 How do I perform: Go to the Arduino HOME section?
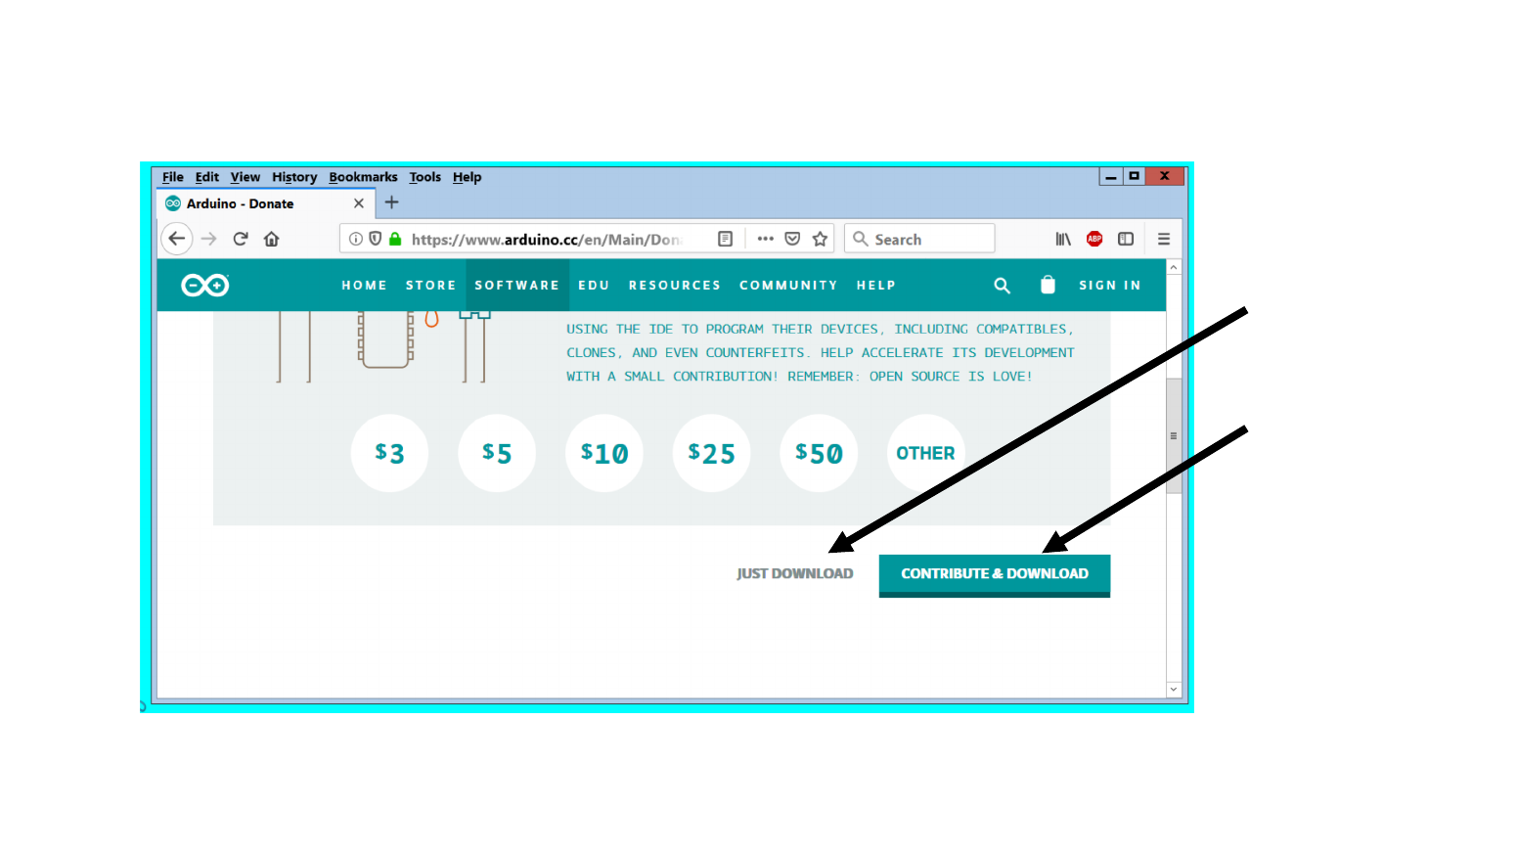(364, 286)
